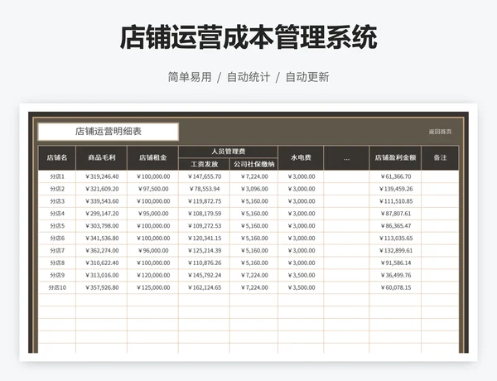
Task: Click the 商品毛利 column header
Action: click(x=101, y=158)
